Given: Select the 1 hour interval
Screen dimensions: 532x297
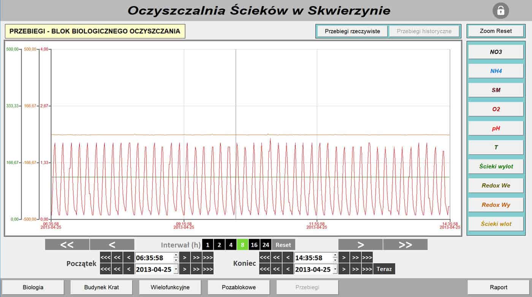Looking at the screenshot, I should [207, 245].
